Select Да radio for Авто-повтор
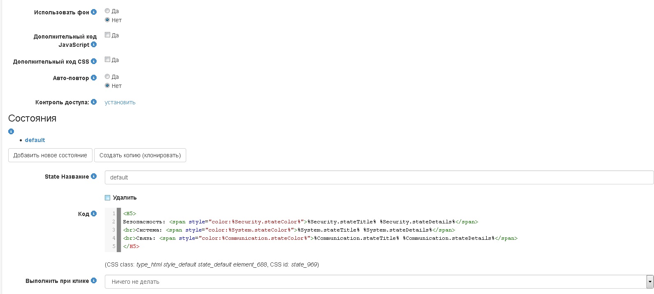 pos(107,76)
